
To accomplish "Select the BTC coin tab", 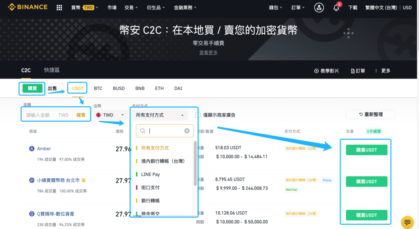I will [98, 88].
